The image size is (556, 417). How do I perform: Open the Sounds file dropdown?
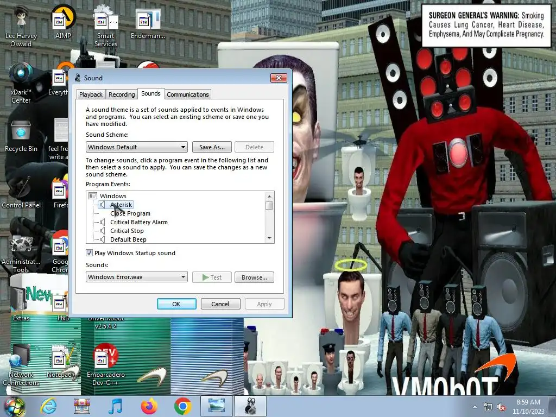pos(136,277)
